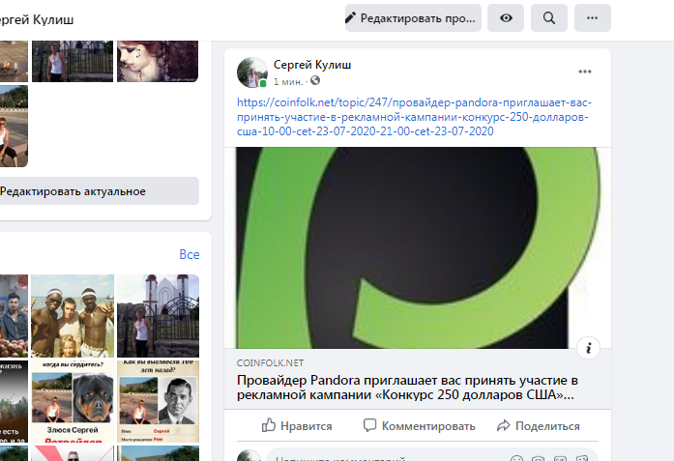This screenshot has height=461, width=674.
Task: Open the coinfolk.net topic link in the post
Action: point(414,117)
